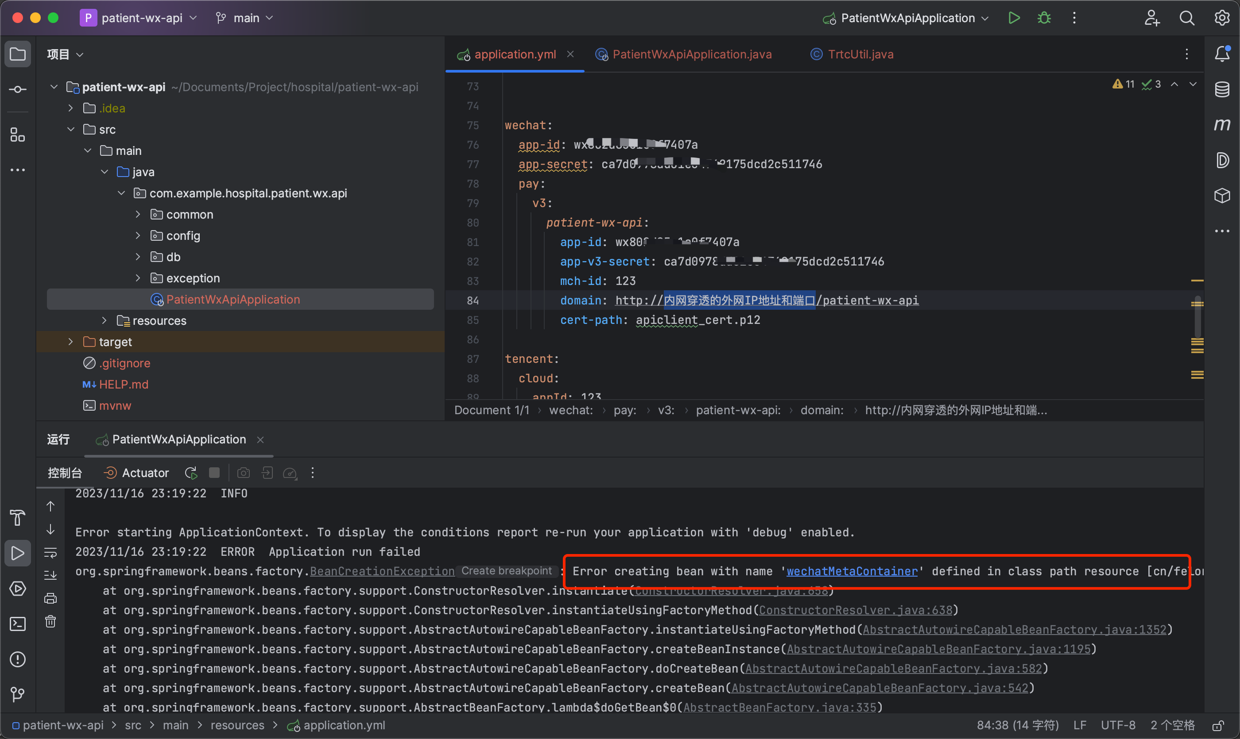
Task: Take thread dump camera icon
Action: pyautogui.click(x=243, y=473)
